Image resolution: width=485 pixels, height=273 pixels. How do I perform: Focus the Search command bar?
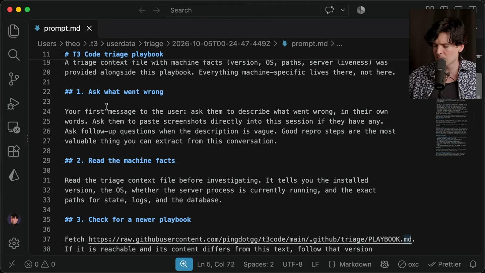click(x=242, y=10)
